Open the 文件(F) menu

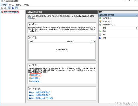(4, 5)
